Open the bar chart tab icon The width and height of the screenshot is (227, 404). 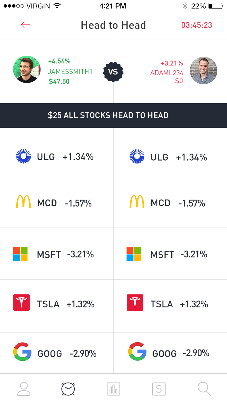pos(113,389)
